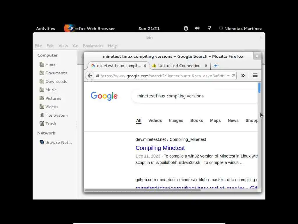Screen dimensions: 298x224
Task: Open the Help menu in bin window
Action: point(113,46)
